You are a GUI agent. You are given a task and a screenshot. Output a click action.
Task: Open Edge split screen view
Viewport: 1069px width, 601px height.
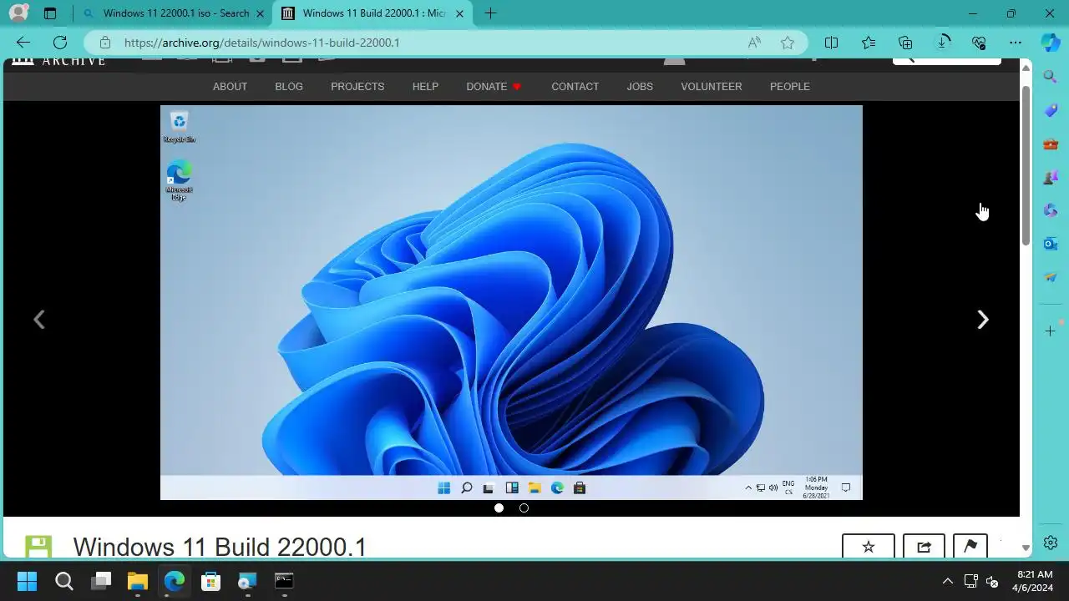(x=832, y=43)
